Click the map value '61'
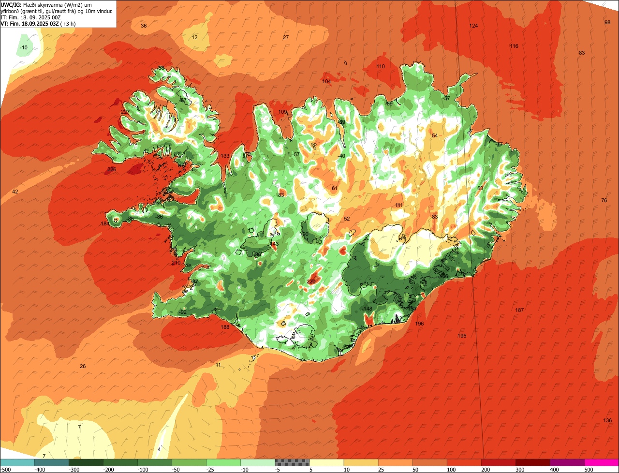The width and height of the screenshot is (619, 473). 334,188
